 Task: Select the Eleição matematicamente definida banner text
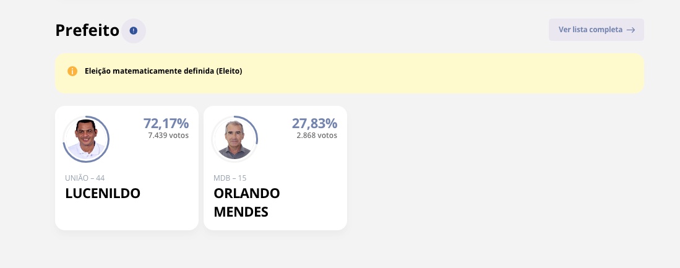pyautogui.click(x=163, y=71)
